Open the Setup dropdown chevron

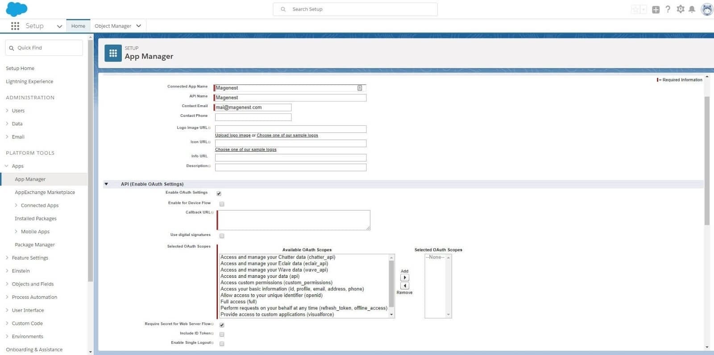pyautogui.click(x=59, y=26)
